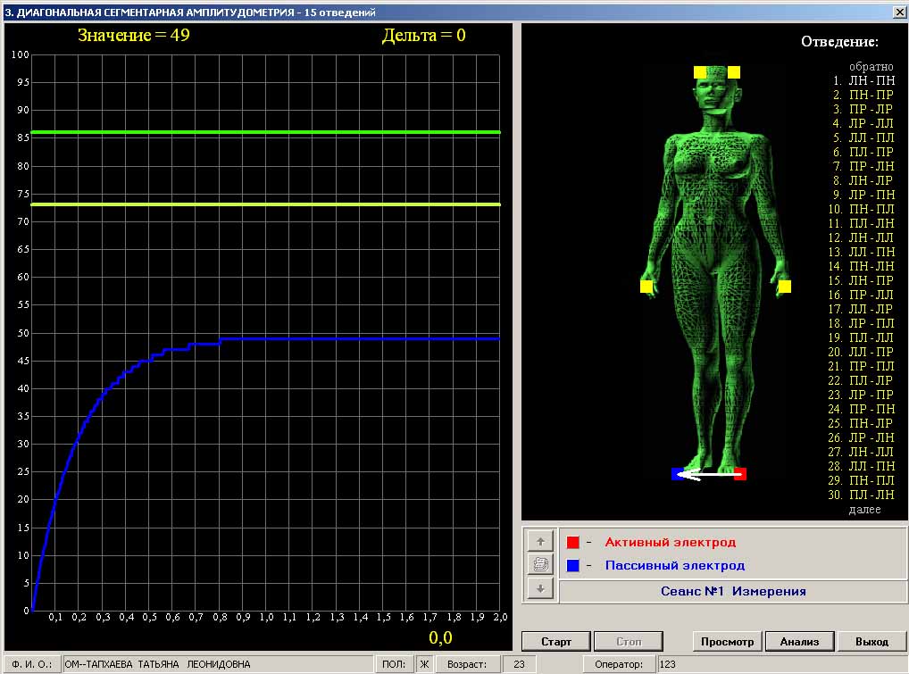The width and height of the screenshot is (909, 674).
Task: Select lead 2. ПН - ПР
Action: coord(863,95)
